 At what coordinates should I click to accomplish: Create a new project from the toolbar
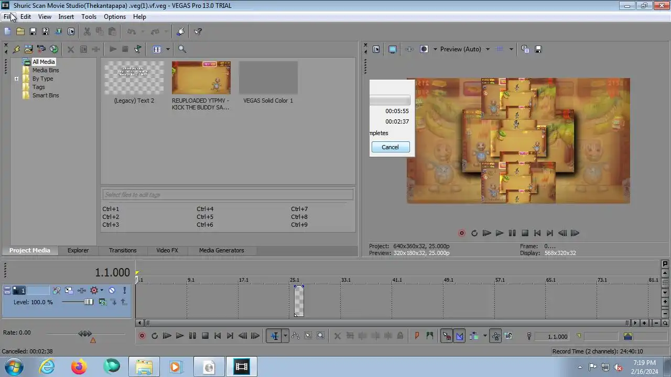tap(7, 31)
